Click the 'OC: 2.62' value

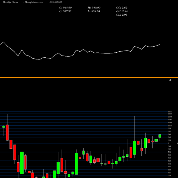coord(122,8)
